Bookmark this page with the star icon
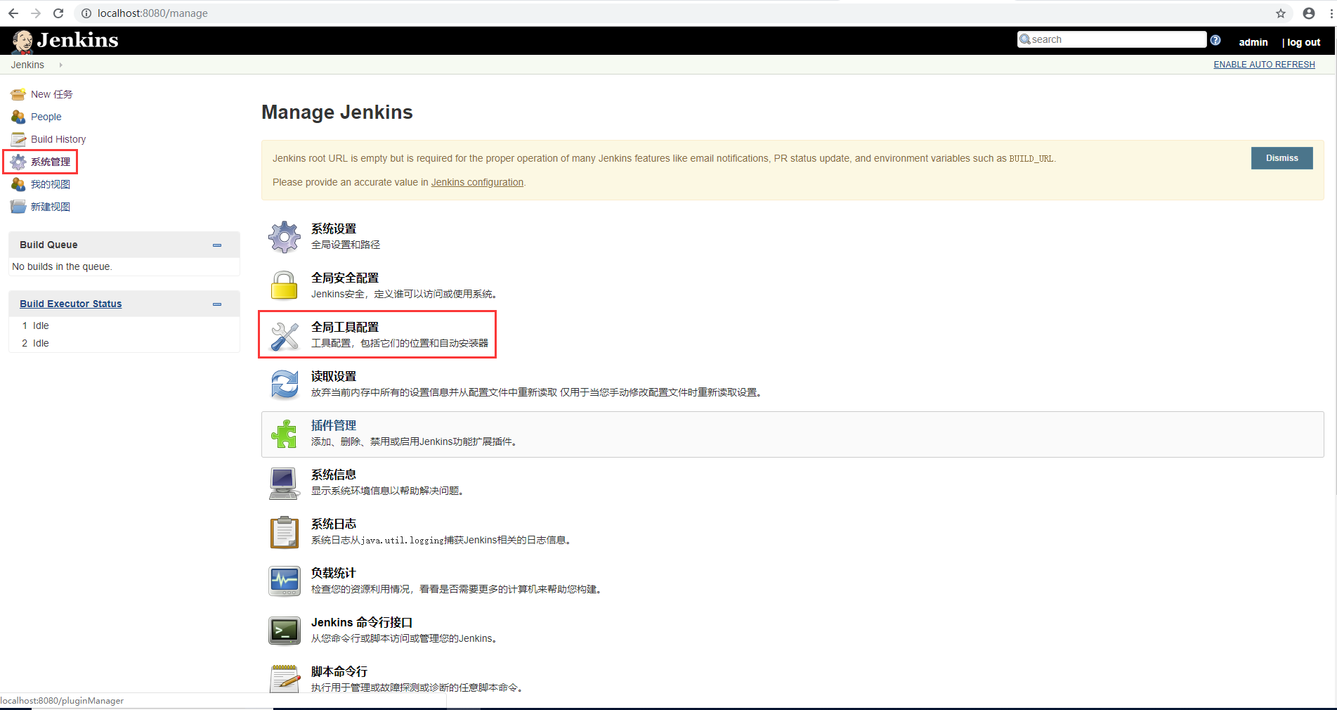The height and width of the screenshot is (710, 1337). pyautogui.click(x=1281, y=13)
